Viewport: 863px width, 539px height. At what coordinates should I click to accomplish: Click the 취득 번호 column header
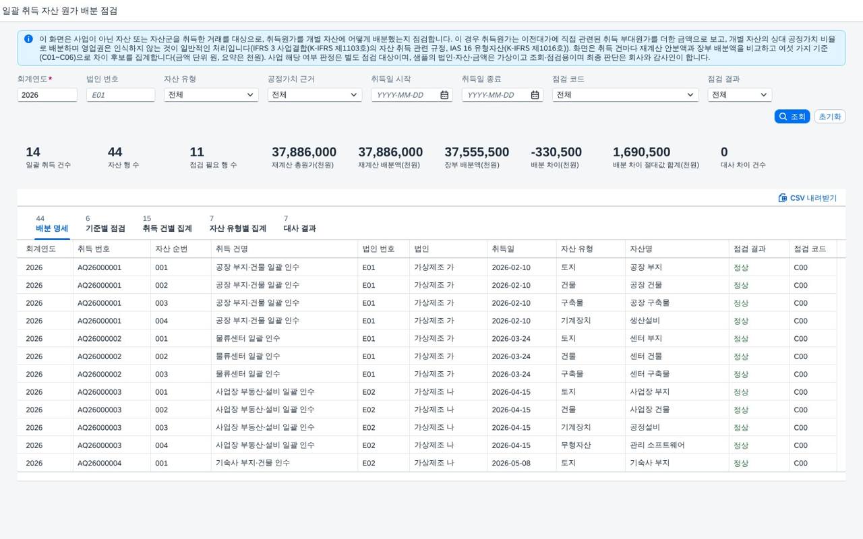pos(111,249)
